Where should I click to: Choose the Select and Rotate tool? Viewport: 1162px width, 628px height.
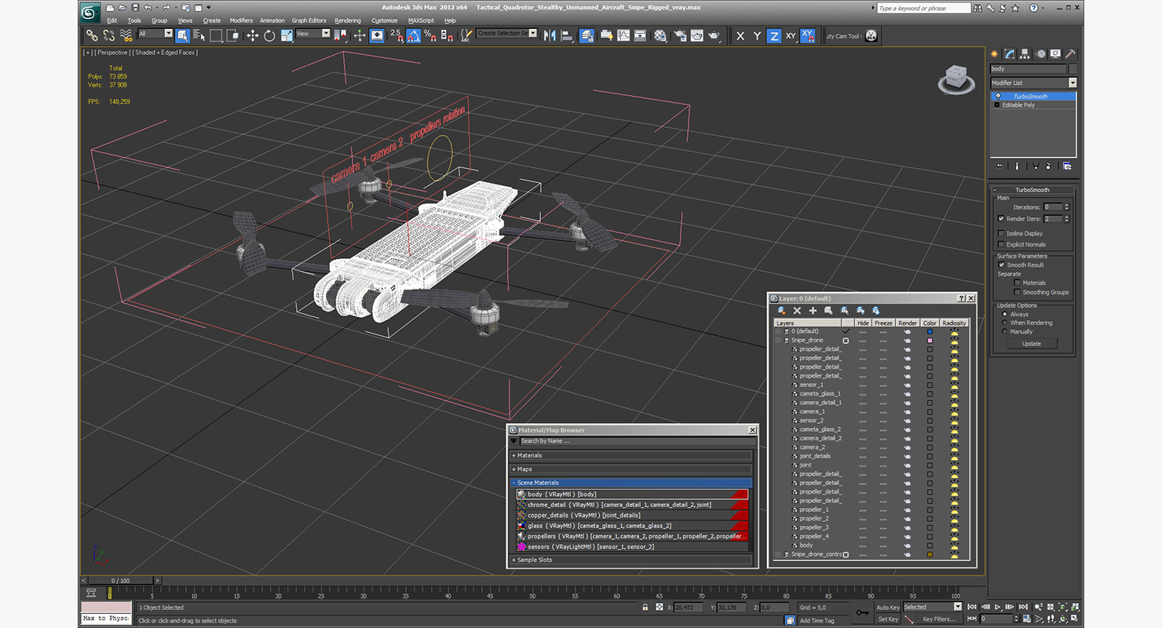(x=269, y=35)
